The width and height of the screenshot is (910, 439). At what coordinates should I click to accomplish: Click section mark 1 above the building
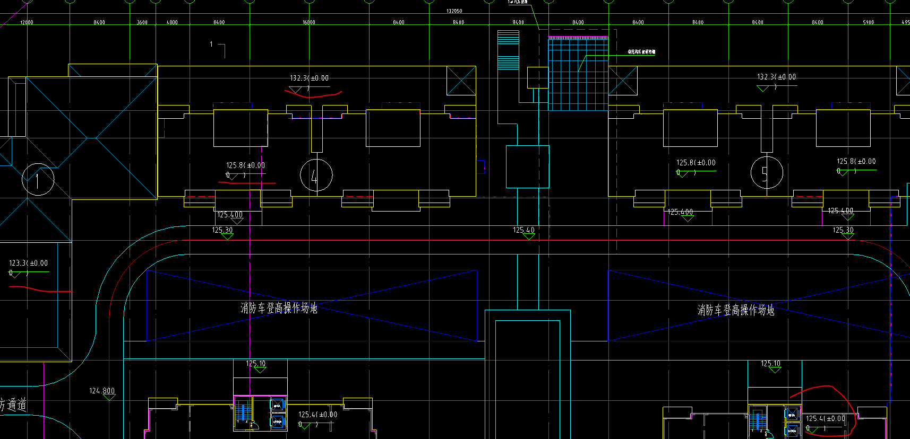point(211,44)
